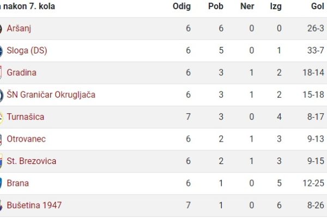Click the Graničar Okrugljača club crest icon
Screen dimensions: 327x218
1,95
